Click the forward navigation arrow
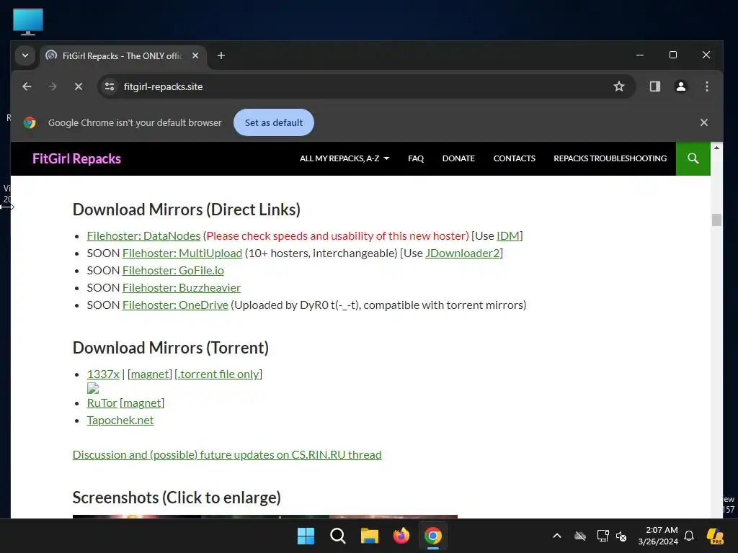Image resolution: width=738 pixels, height=553 pixels. click(53, 86)
